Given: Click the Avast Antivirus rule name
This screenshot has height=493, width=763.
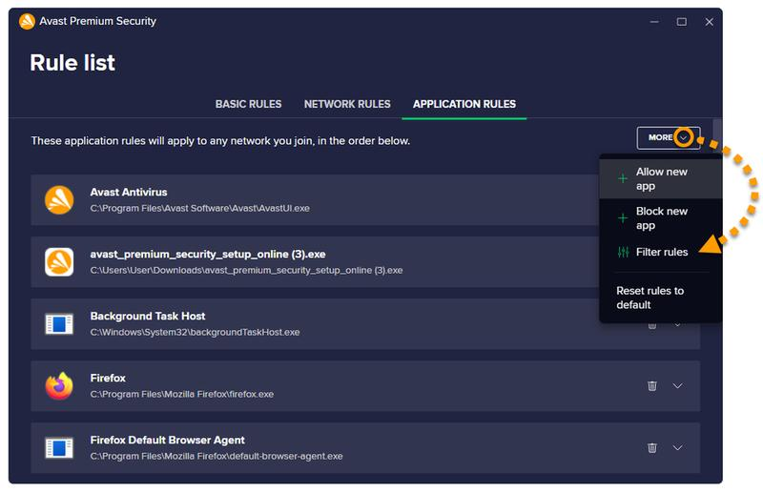Looking at the screenshot, I should [x=129, y=193].
